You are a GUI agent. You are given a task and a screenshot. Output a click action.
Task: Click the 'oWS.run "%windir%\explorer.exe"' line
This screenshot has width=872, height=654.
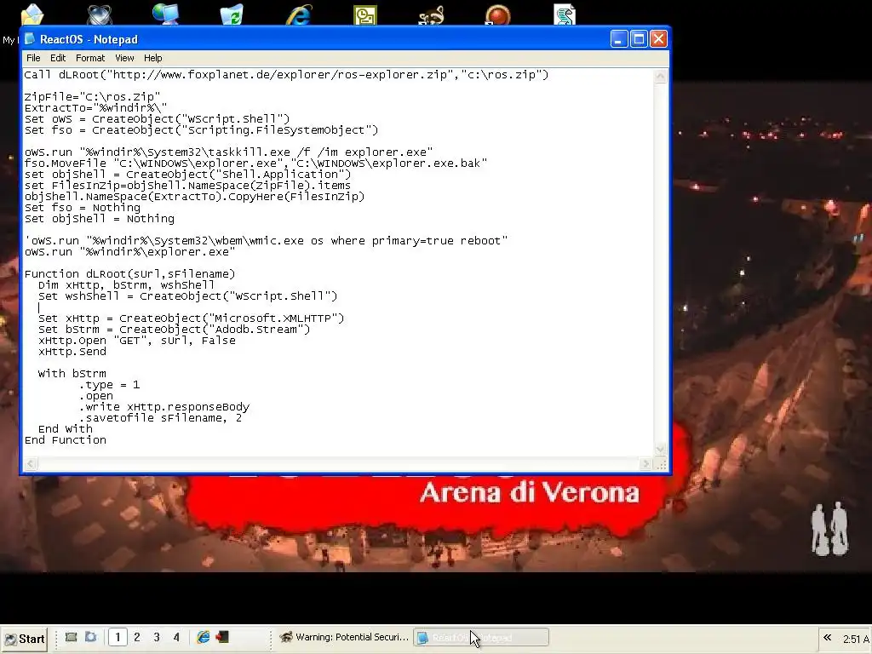(130, 252)
